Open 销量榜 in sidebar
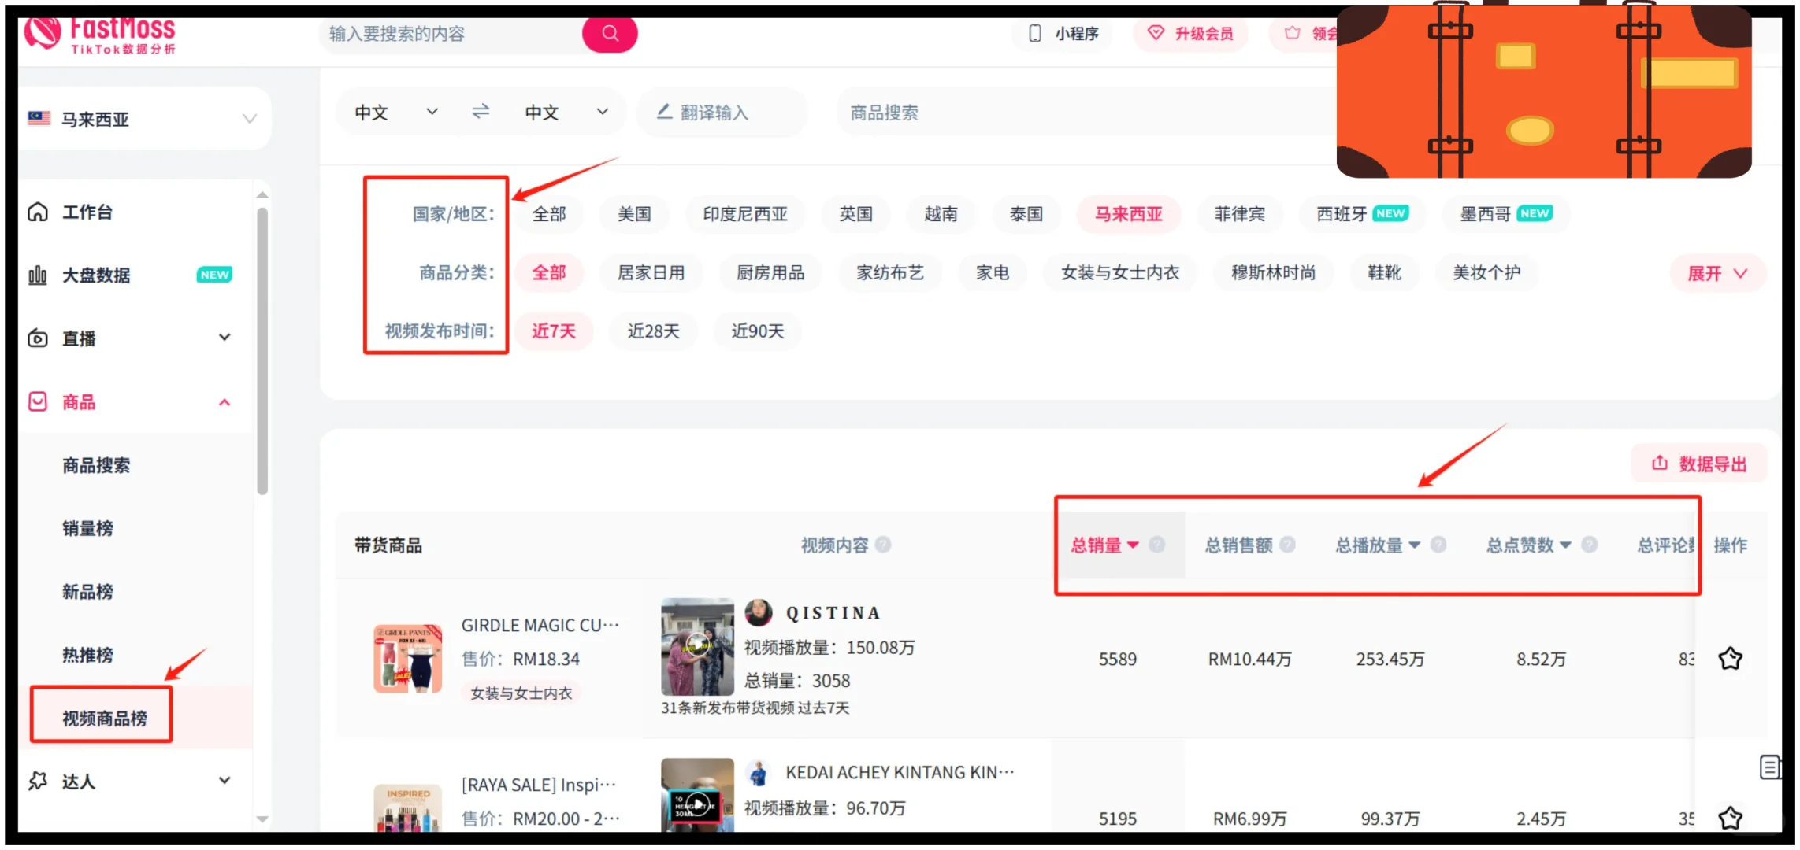This screenshot has height=850, width=1800. [x=87, y=528]
